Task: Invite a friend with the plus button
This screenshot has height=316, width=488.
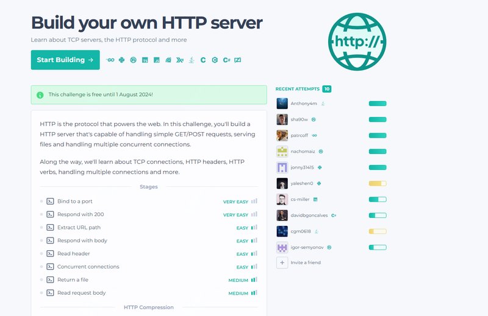Action: (x=282, y=262)
